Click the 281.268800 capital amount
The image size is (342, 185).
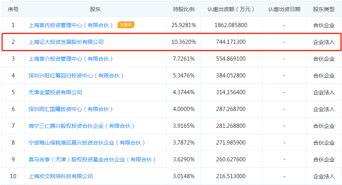click(x=231, y=126)
